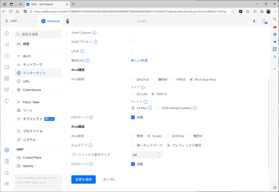The image size is (279, 192).
Task: Enable the Smart Queues checkbox
Action: coord(133,33)
